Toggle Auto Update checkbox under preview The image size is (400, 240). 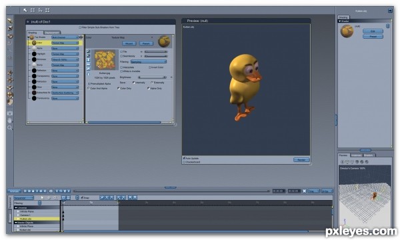point(184,158)
